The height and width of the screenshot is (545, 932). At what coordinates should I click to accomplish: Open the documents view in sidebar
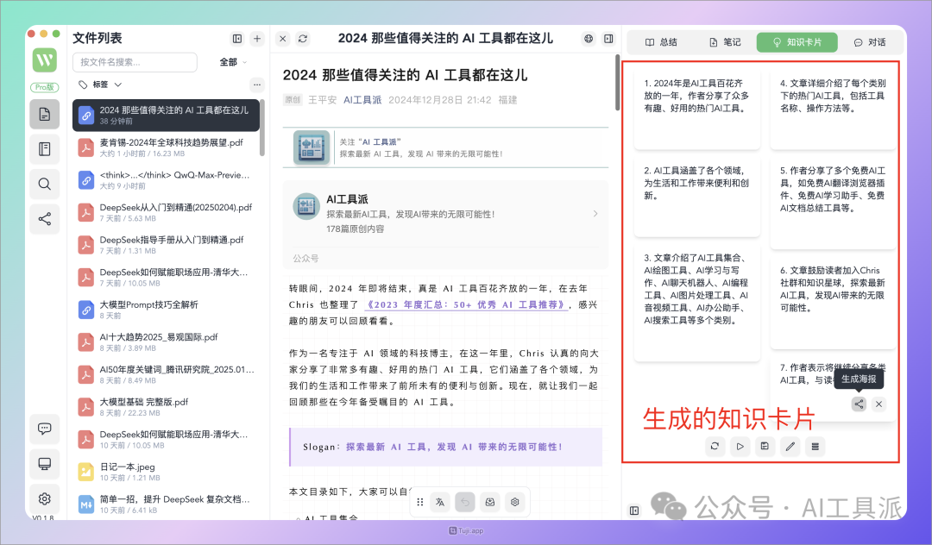[45, 114]
